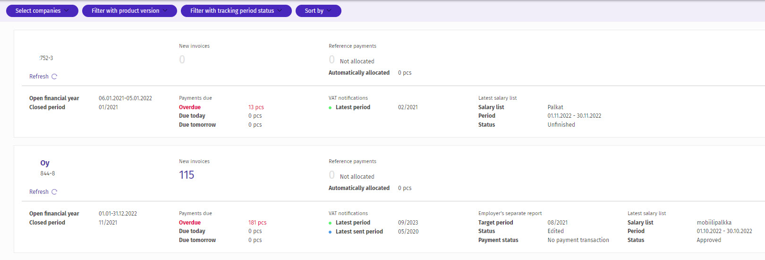
Task: Click salary list name Palkat
Action: (x=555, y=107)
